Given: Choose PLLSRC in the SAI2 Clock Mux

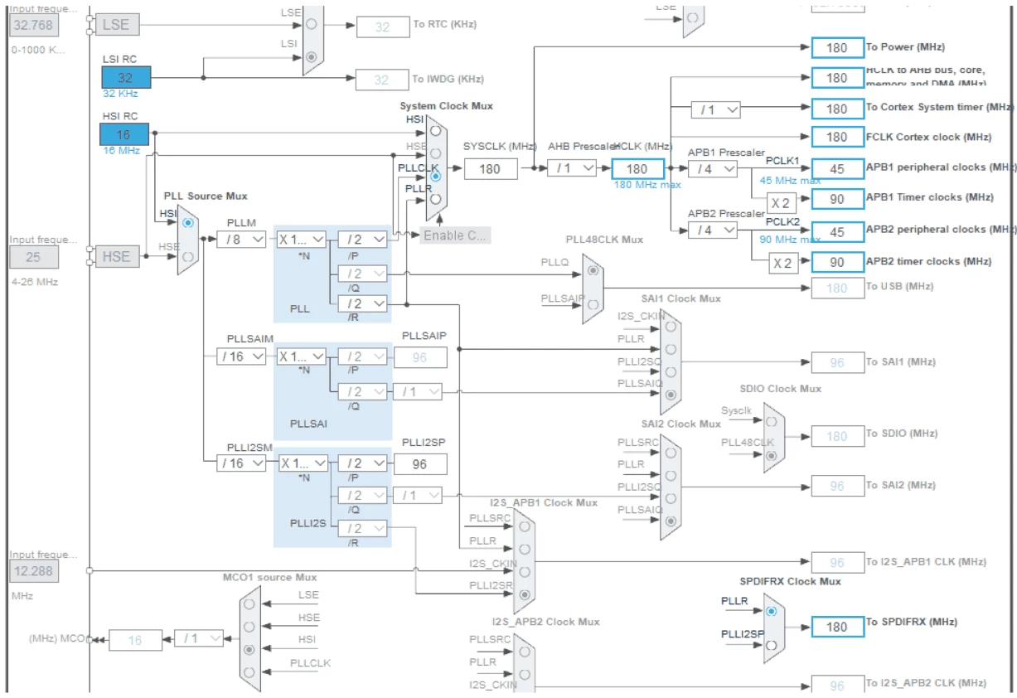Looking at the screenshot, I should click(x=670, y=453).
